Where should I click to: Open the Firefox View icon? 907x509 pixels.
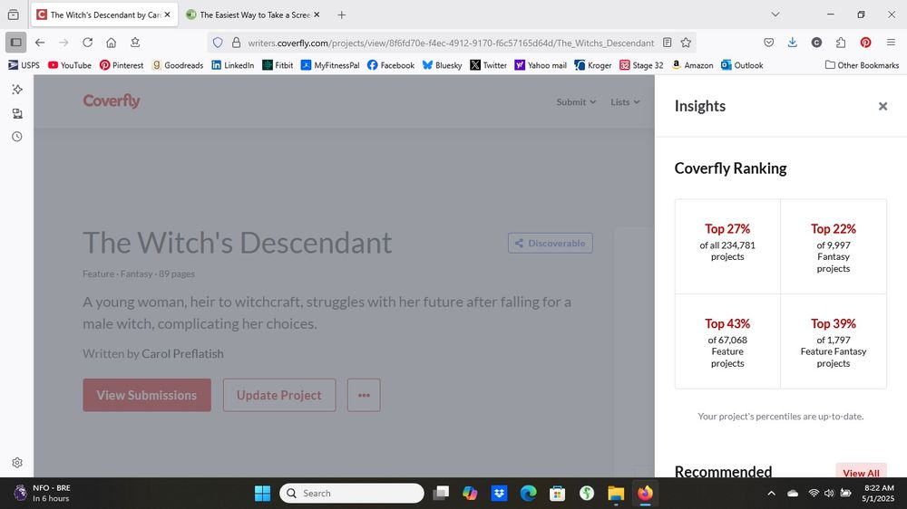tap(14, 14)
